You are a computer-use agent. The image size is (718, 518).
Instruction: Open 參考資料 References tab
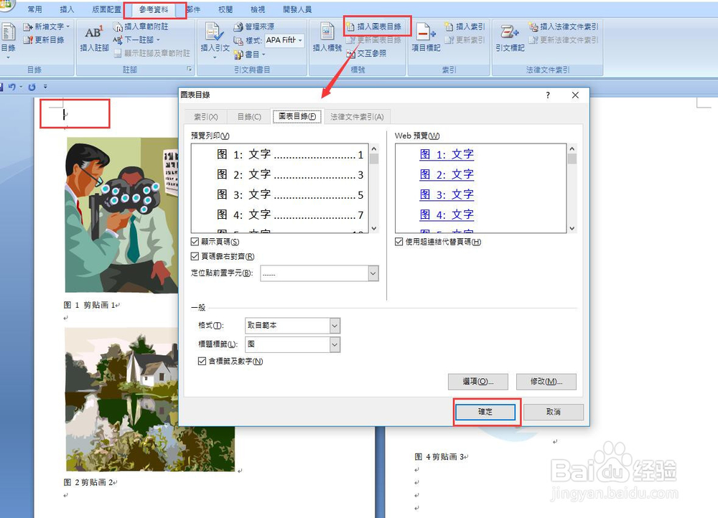[x=154, y=9]
